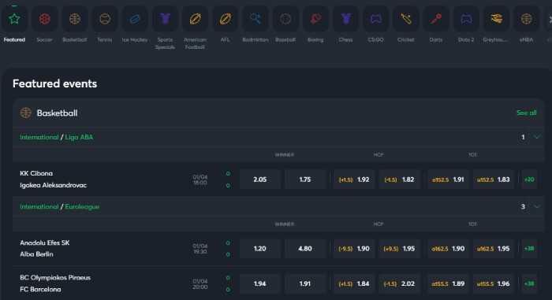This screenshot has height=300, width=552.
Task: Bet on Anadolu Efes SK at 1.20
Action: point(260,249)
